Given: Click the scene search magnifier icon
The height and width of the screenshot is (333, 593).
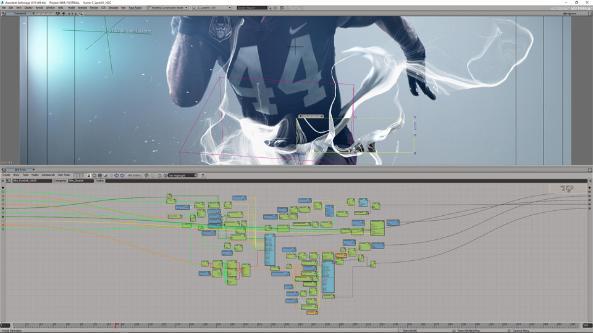Looking at the screenshot, I should [270, 7].
